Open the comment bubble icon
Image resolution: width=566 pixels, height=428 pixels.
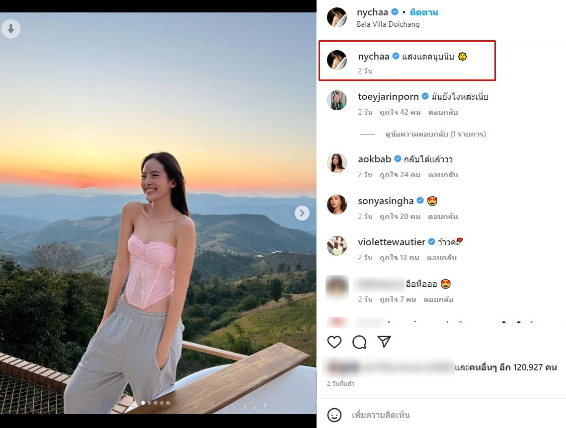pyautogui.click(x=359, y=342)
